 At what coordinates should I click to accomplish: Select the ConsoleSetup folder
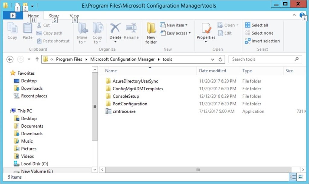point(126,96)
